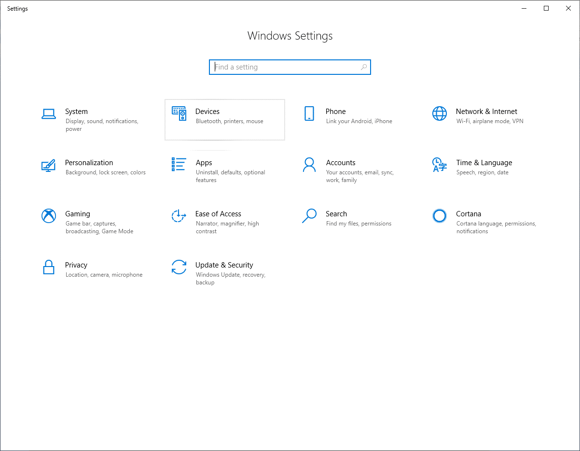Select the Cortana circle icon
580x451 pixels.
coord(440,216)
